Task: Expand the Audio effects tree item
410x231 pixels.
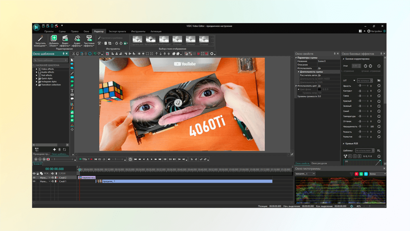Action: tap(36, 72)
